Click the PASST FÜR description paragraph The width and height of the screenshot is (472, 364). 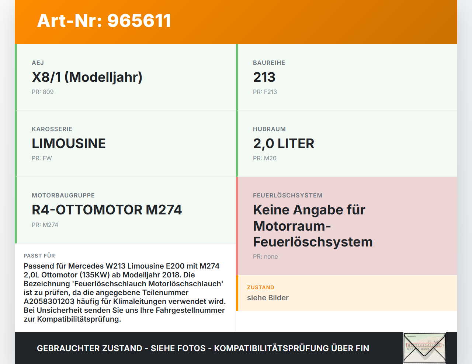click(x=125, y=293)
